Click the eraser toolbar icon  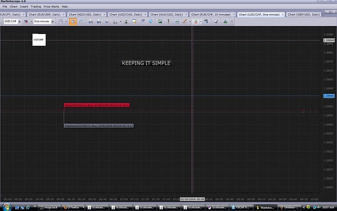[216, 22]
